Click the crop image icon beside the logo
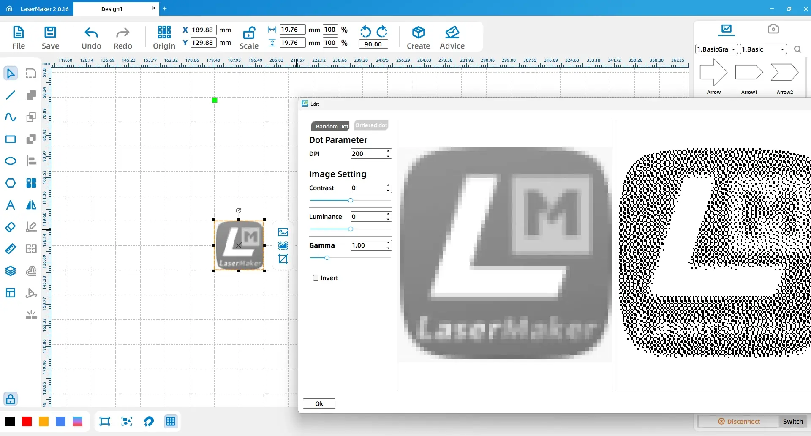The image size is (811, 436). coord(283,259)
